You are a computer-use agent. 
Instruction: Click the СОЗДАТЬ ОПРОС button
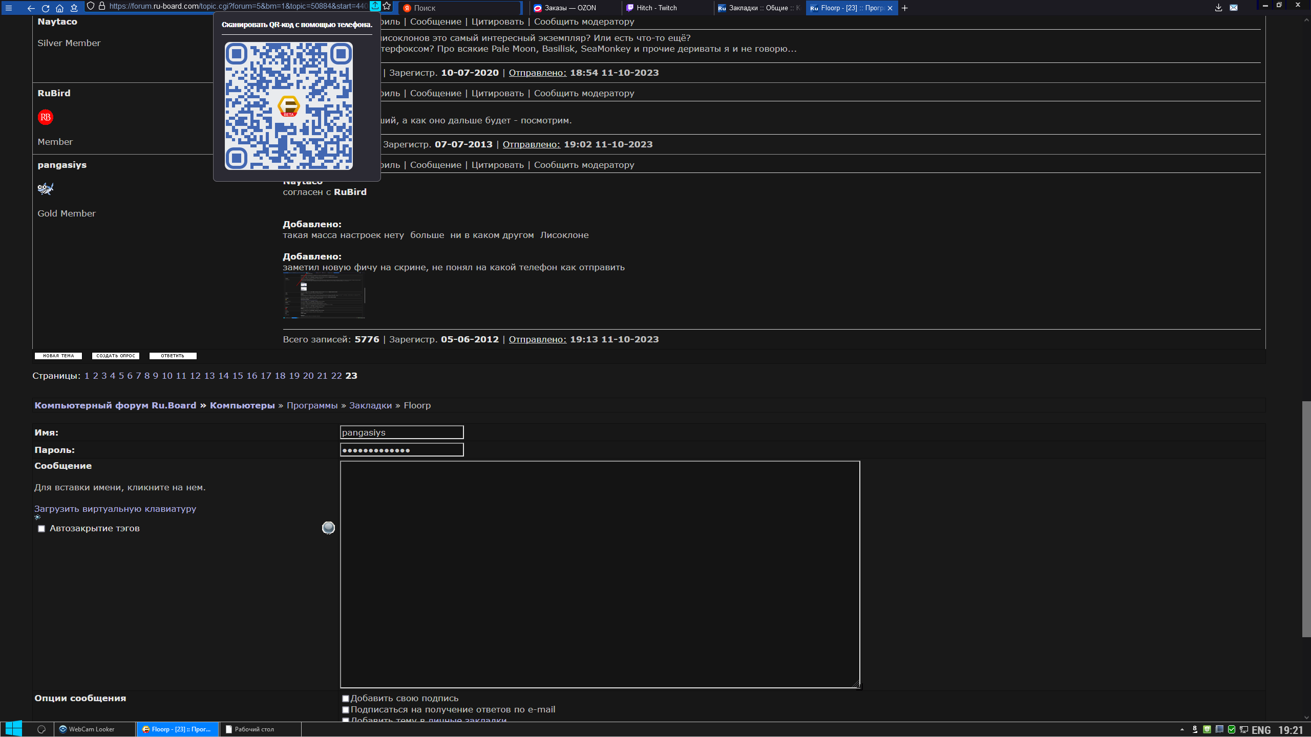tap(116, 356)
